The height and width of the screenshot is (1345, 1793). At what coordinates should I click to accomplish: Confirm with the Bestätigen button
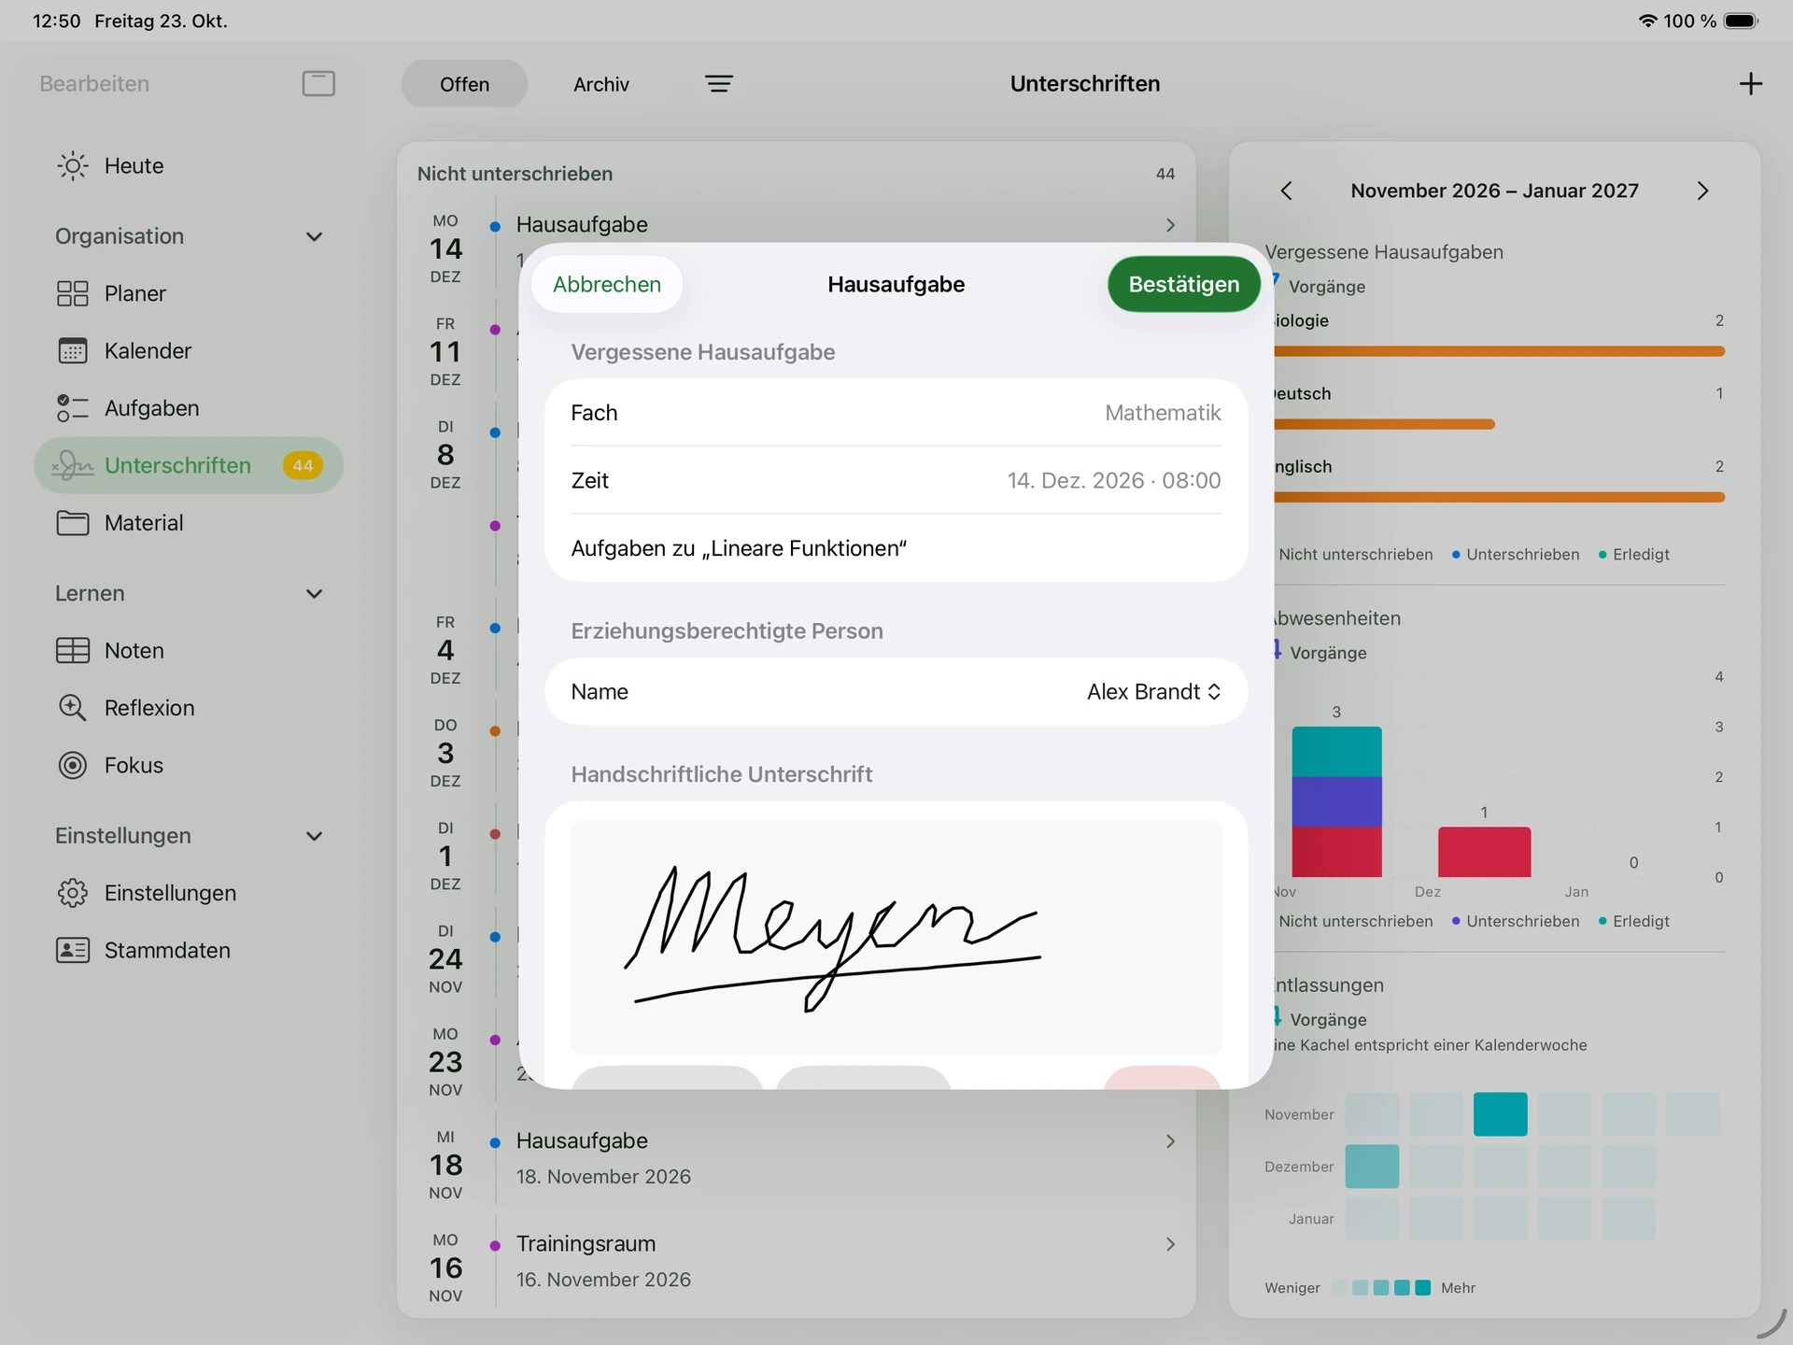(1184, 285)
